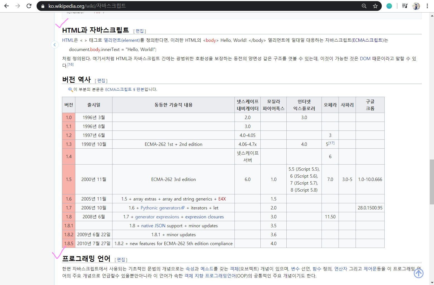This screenshot has height=285, width=434.
Task: Click ECMA-262 3rd edition cell
Action: point(173,179)
